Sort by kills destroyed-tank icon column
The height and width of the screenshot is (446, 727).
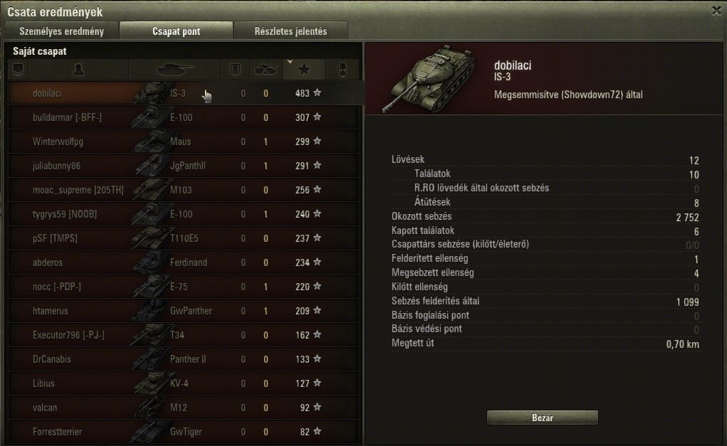coord(266,70)
